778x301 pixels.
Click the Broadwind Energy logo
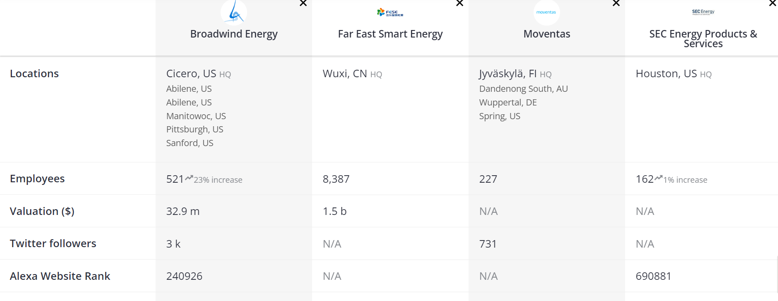click(x=234, y=12)
